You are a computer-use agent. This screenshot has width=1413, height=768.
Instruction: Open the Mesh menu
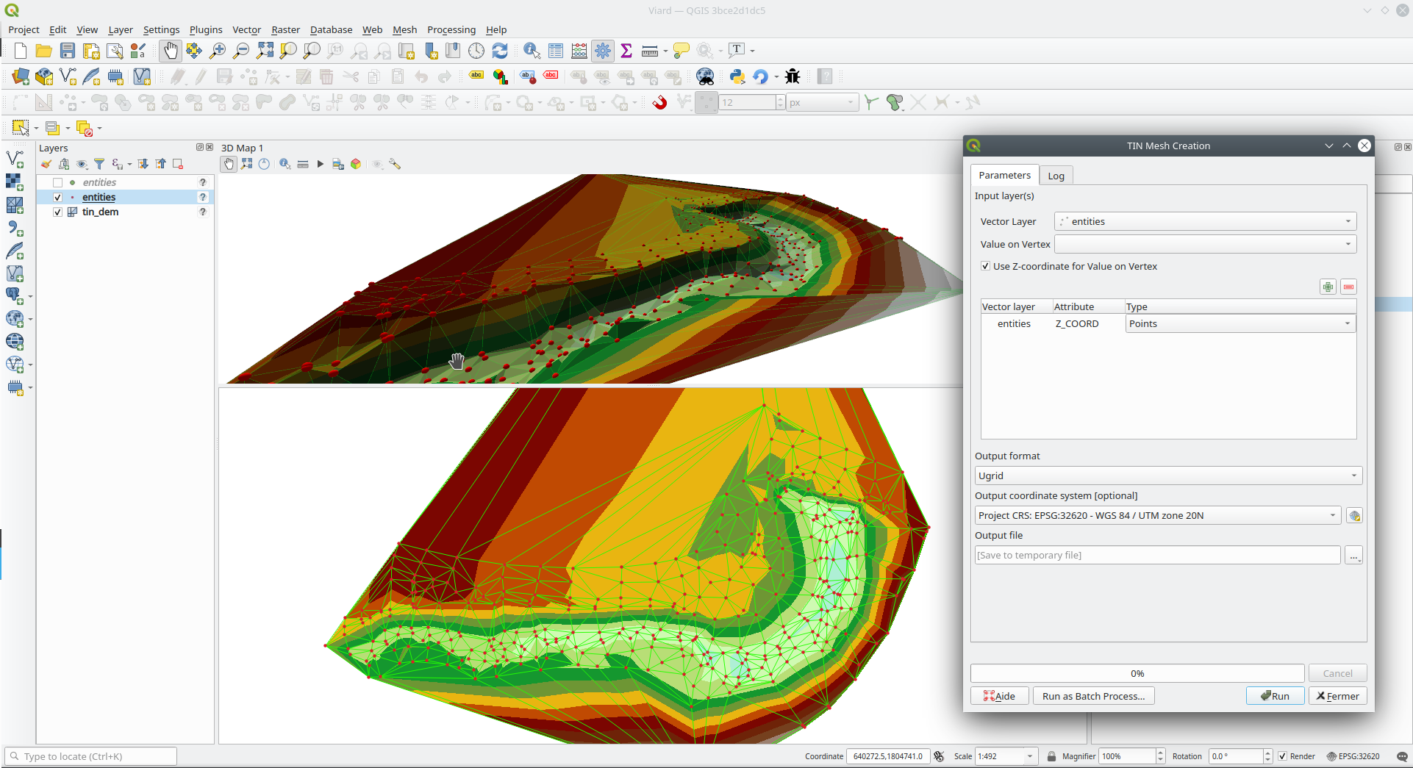click(x=404, y=29)
